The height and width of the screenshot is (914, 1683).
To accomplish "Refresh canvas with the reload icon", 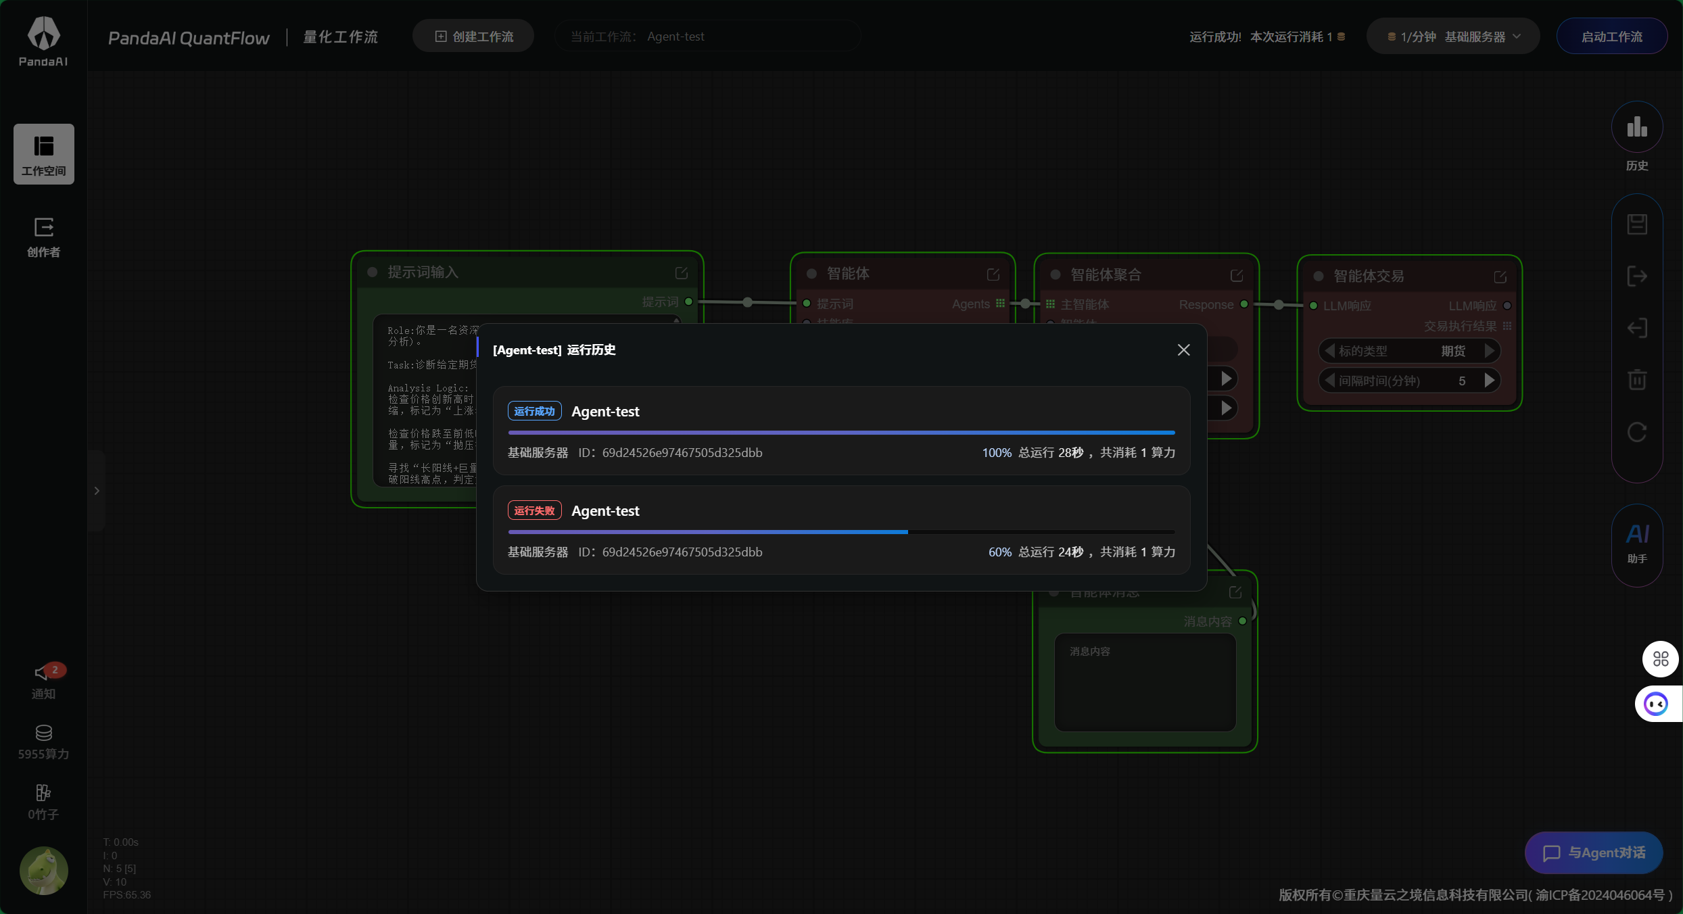I will (1637, 432).
